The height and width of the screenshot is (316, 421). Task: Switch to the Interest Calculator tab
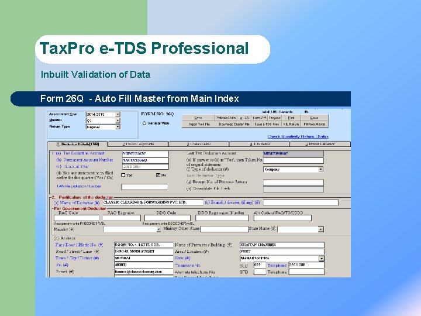pyautogui.click(x=320, y=145)
